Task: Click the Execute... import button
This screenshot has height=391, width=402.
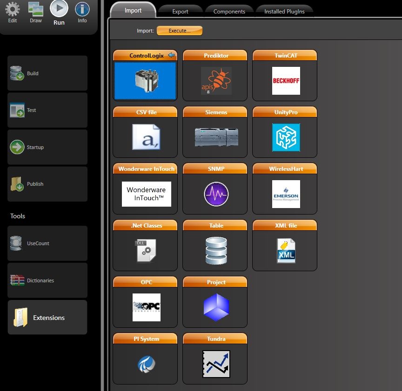Action: coord(180,31)
